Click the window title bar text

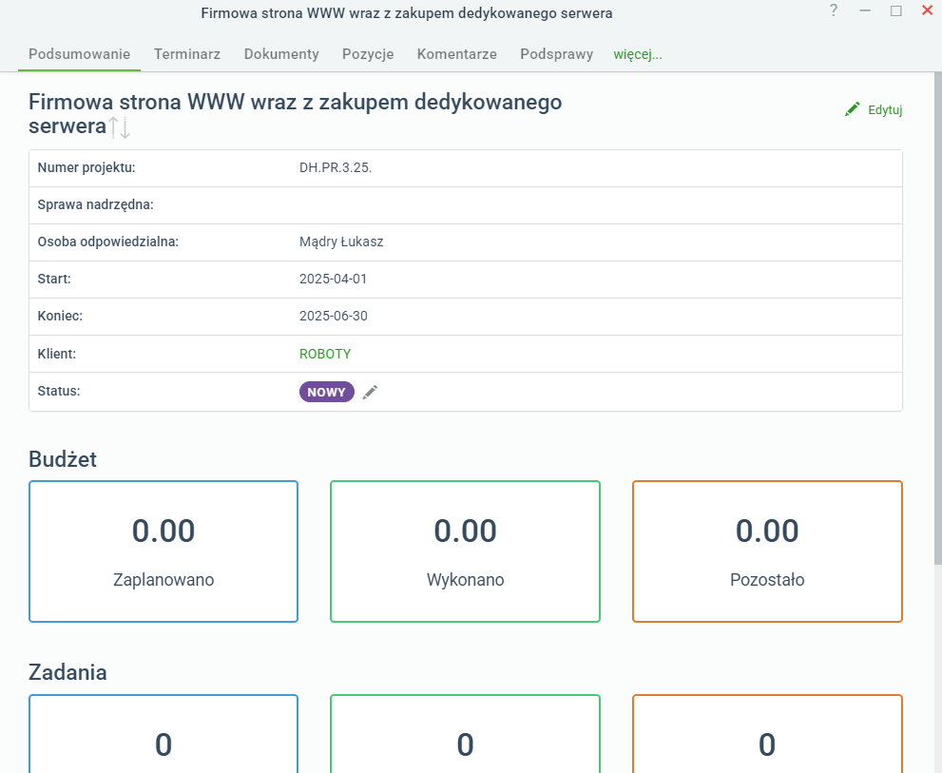tap(407, 13)
